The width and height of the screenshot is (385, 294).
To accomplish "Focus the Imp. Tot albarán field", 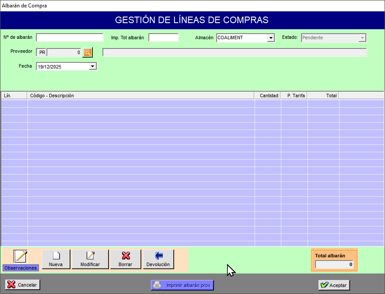I will [164, 38].
